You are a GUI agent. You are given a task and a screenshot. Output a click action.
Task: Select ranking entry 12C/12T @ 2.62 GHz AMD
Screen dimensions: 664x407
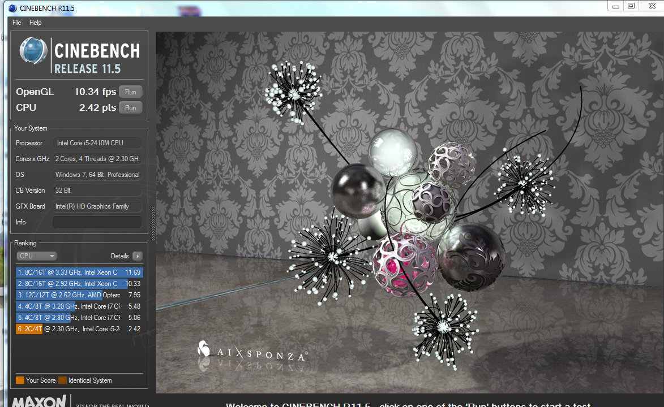[79, 295]
